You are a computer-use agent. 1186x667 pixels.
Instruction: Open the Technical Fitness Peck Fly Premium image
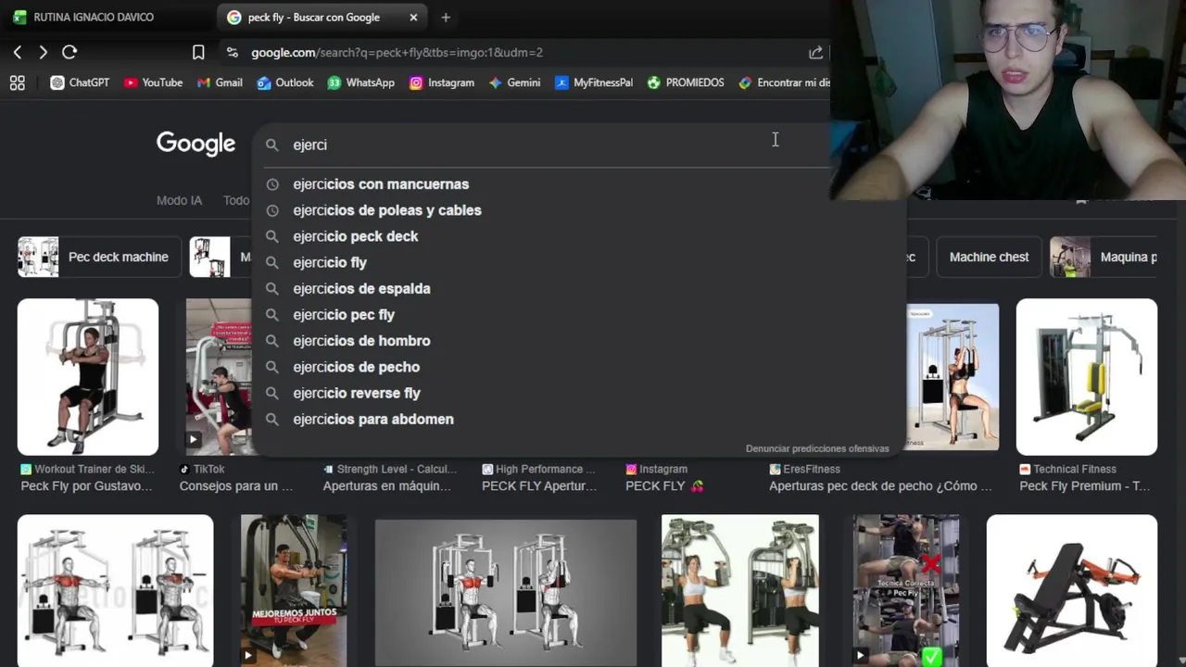1087,377
